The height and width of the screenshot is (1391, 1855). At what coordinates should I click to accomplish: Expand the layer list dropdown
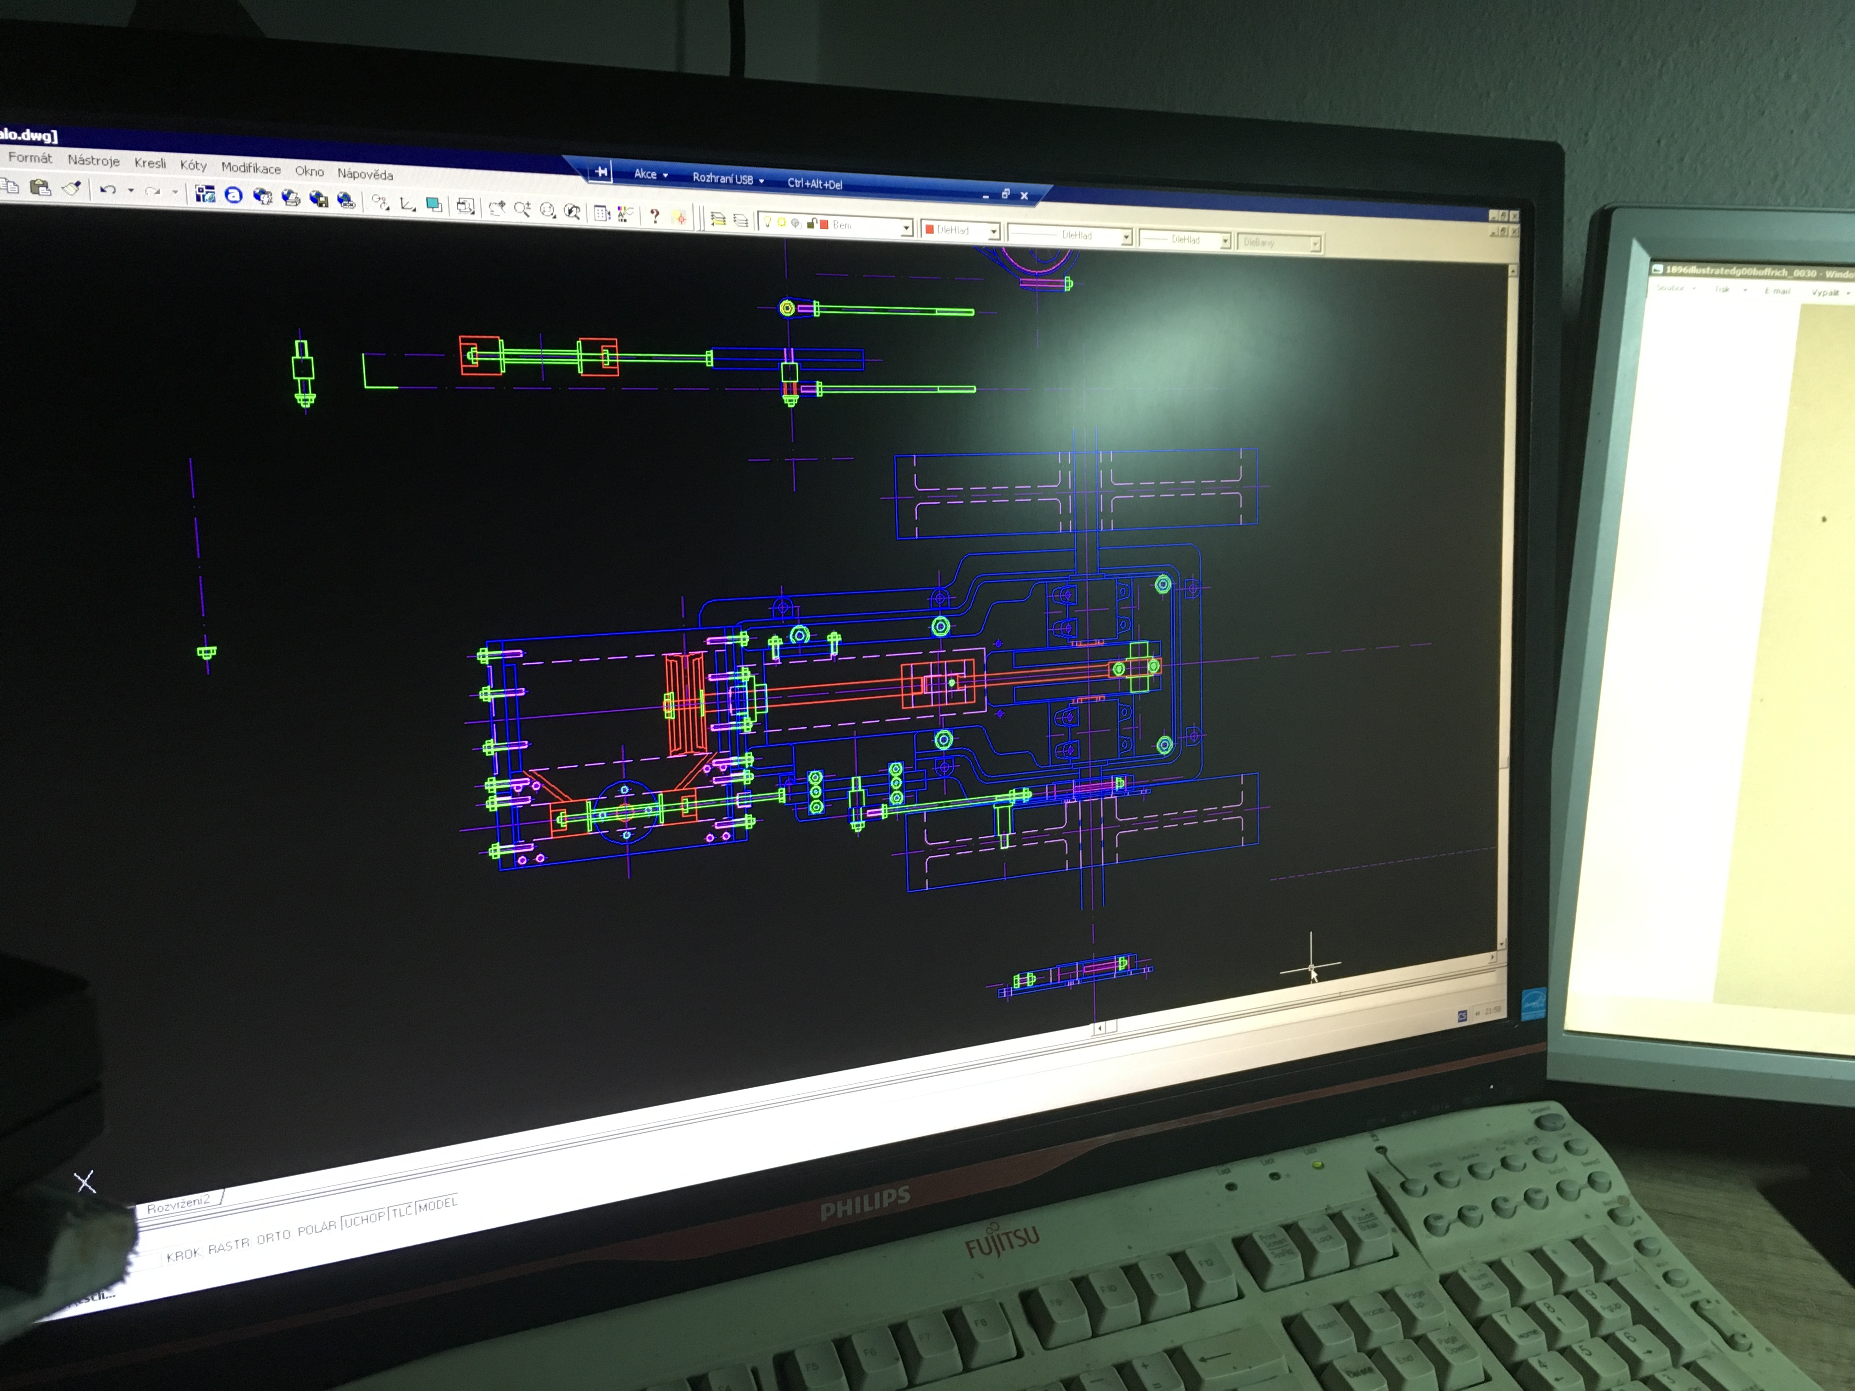906,228
